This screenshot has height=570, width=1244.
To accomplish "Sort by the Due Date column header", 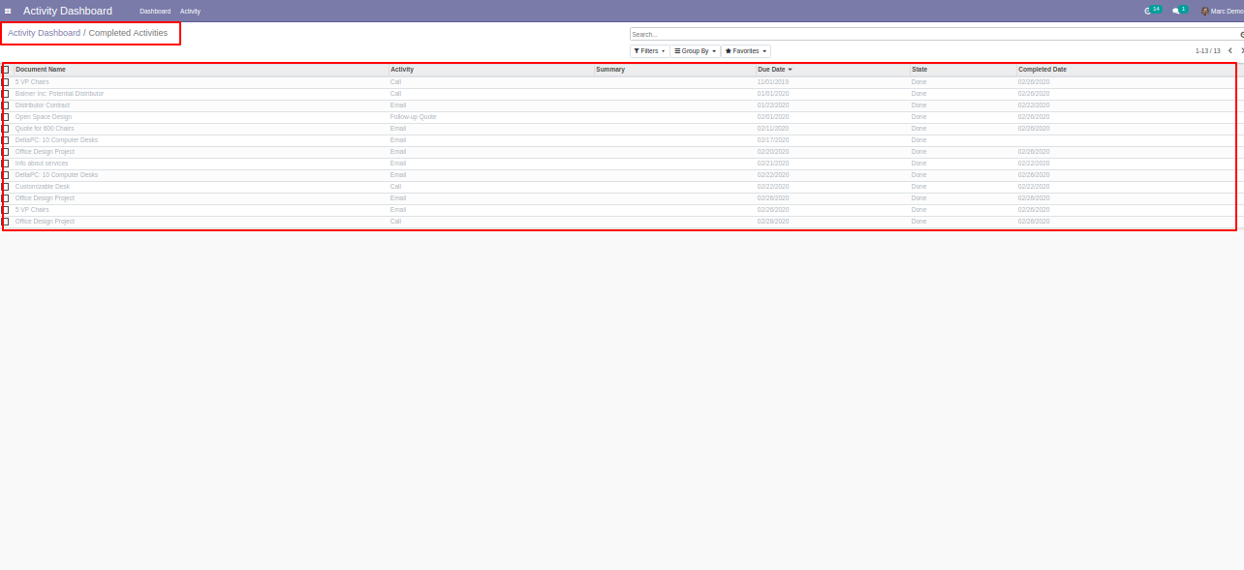I will 771,70.
